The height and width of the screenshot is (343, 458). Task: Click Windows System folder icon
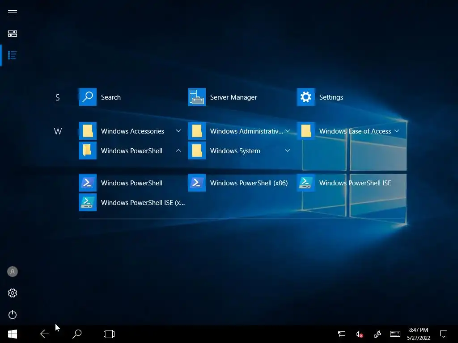pyautogui.click(x=197, y=151)
